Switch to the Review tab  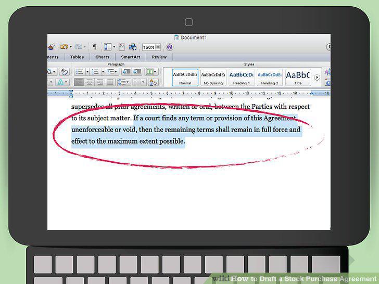click(x=159, y=57)
